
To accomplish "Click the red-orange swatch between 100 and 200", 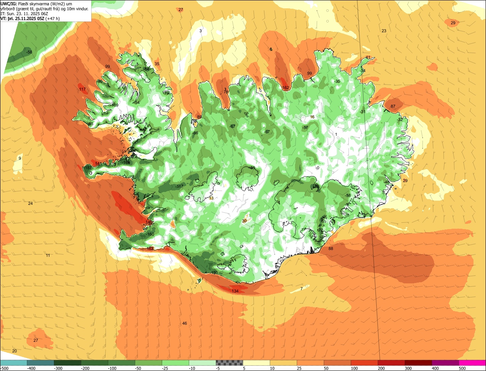I will [x=364, y=363].
